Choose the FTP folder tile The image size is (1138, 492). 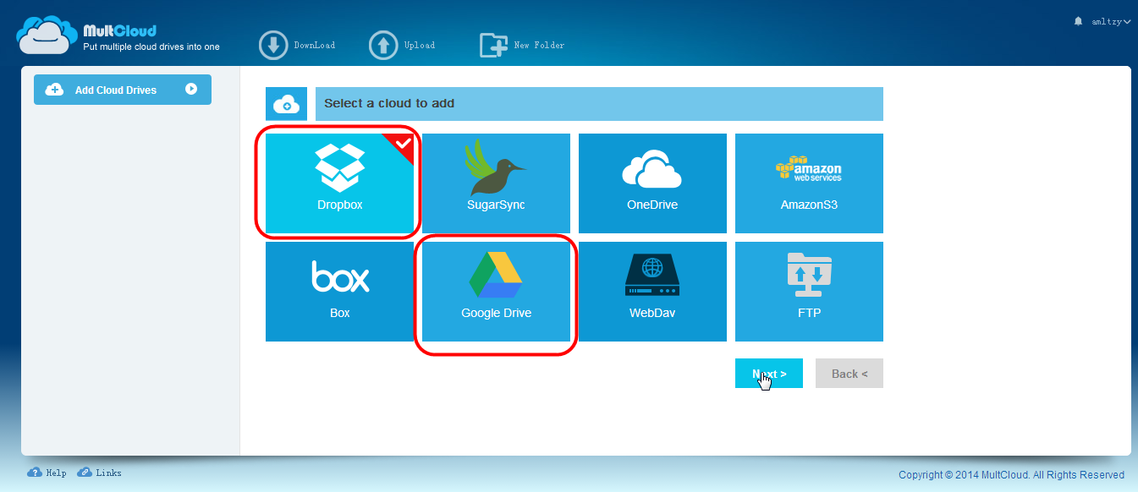coord(809,292)
